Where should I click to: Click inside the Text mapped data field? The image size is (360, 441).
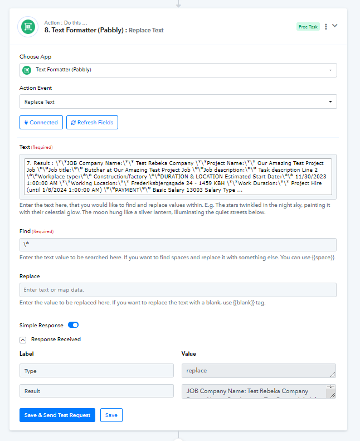[178, 177]
